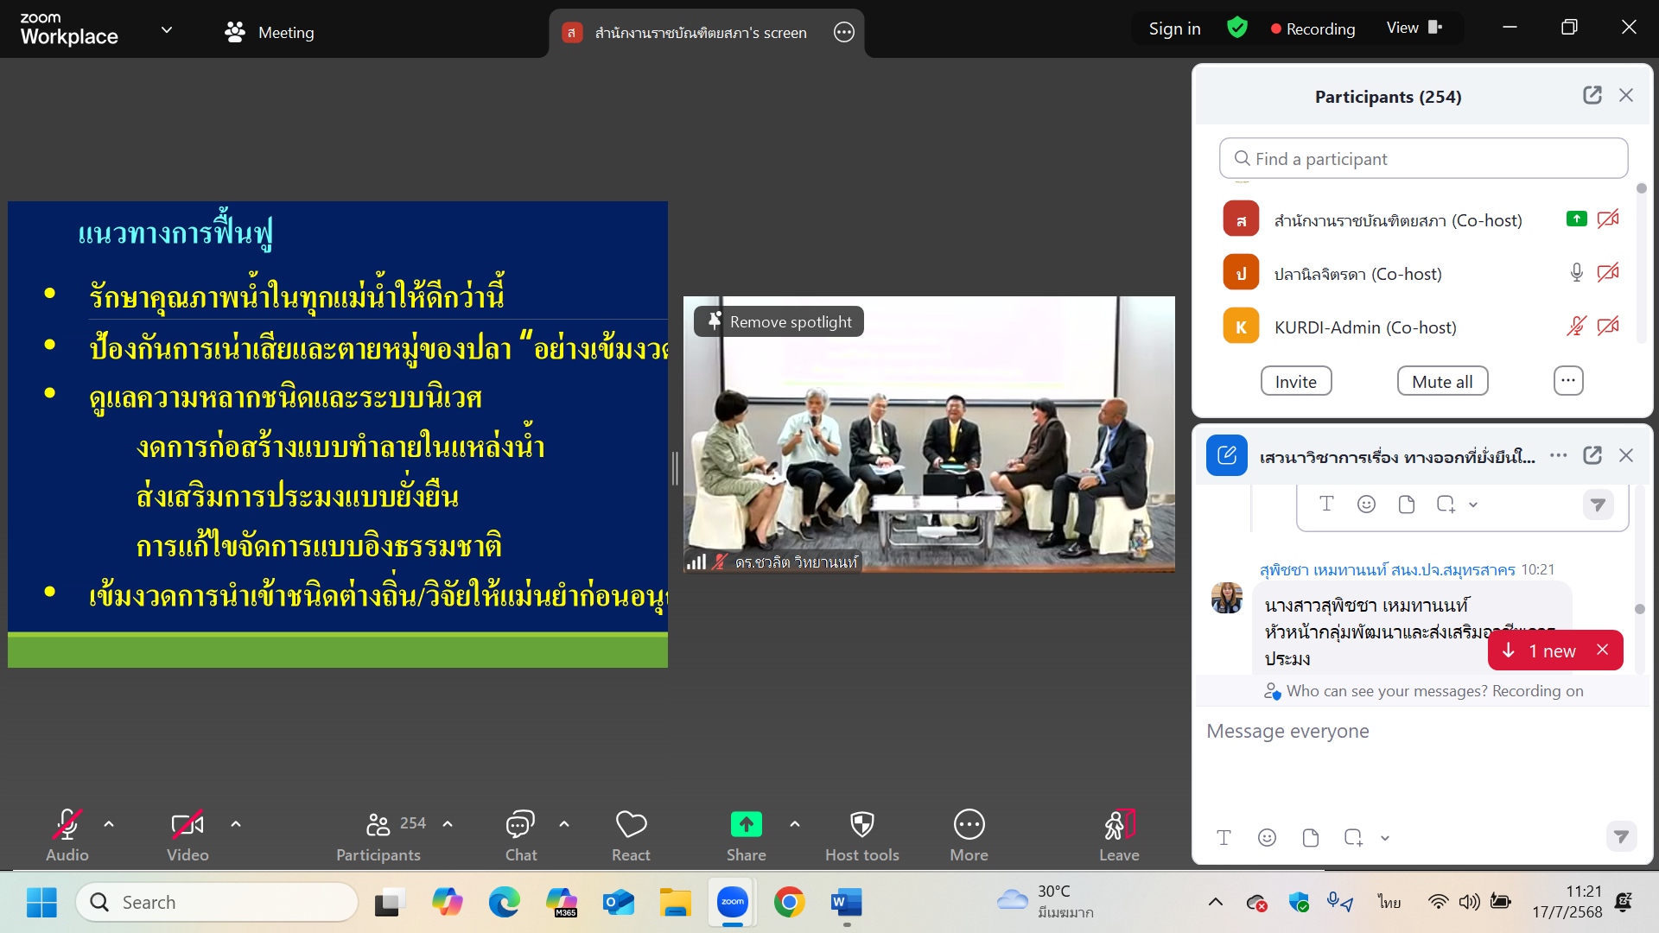
Task: Toggle text formatting in the chat composer
Action: pyautogui.click(x=1224, y=837)
